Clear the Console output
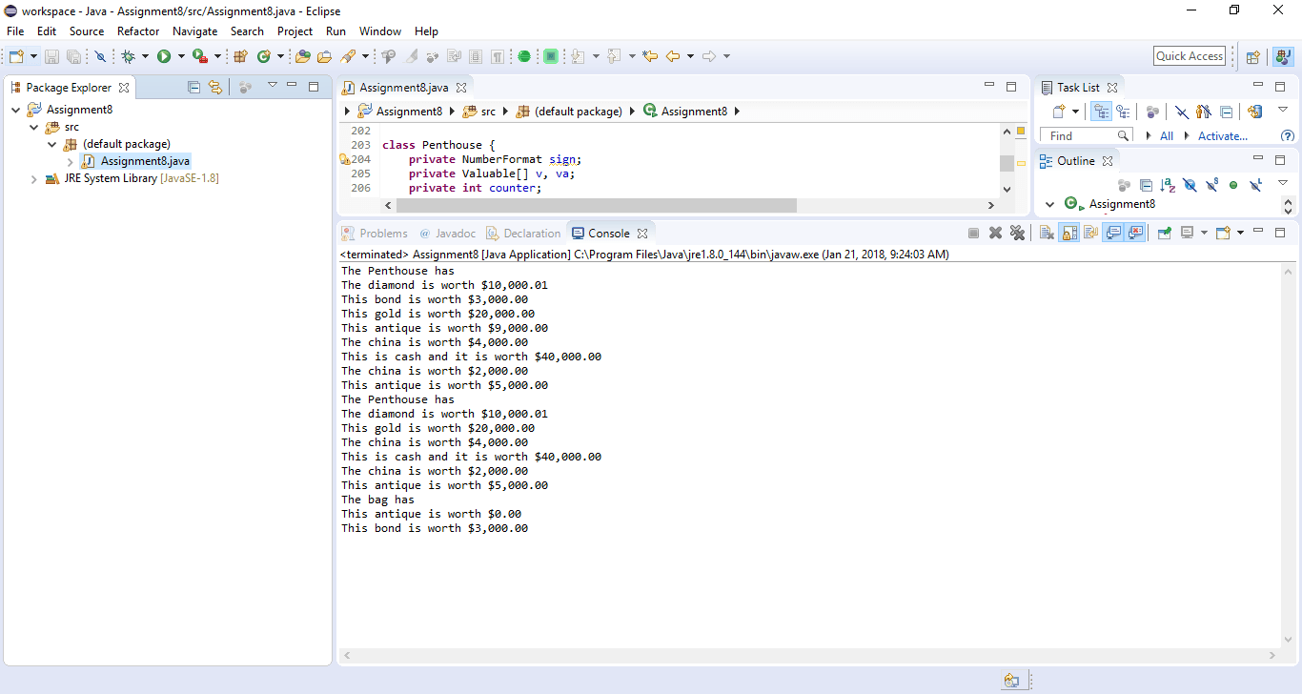The height and width of the screenshot is (694, 1302). 1047,233
